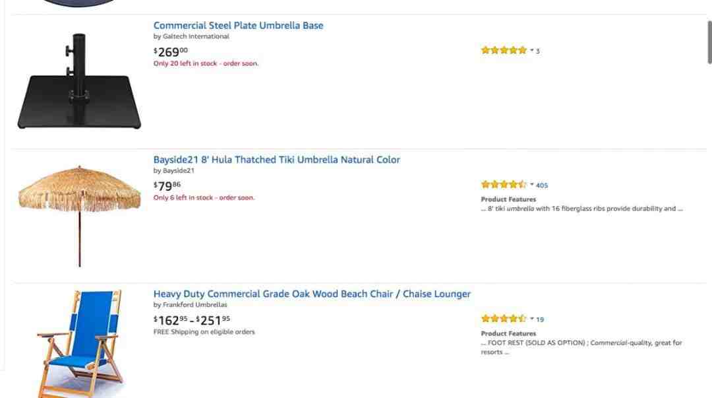Click the vertical page scrollbar thumb

click(x=710, y=42)
